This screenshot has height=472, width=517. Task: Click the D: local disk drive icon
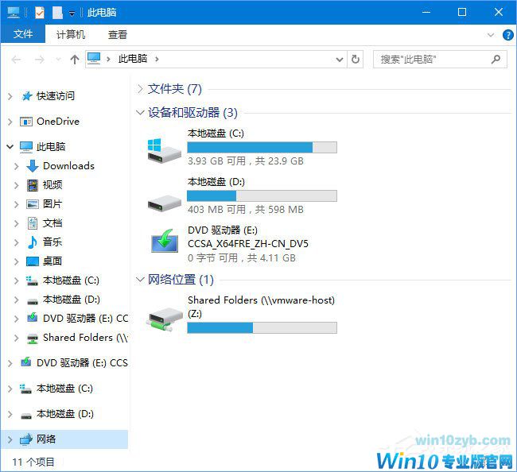165,203
